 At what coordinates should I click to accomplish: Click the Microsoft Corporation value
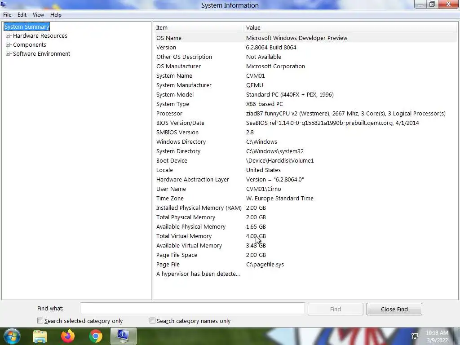coord(275,66)
